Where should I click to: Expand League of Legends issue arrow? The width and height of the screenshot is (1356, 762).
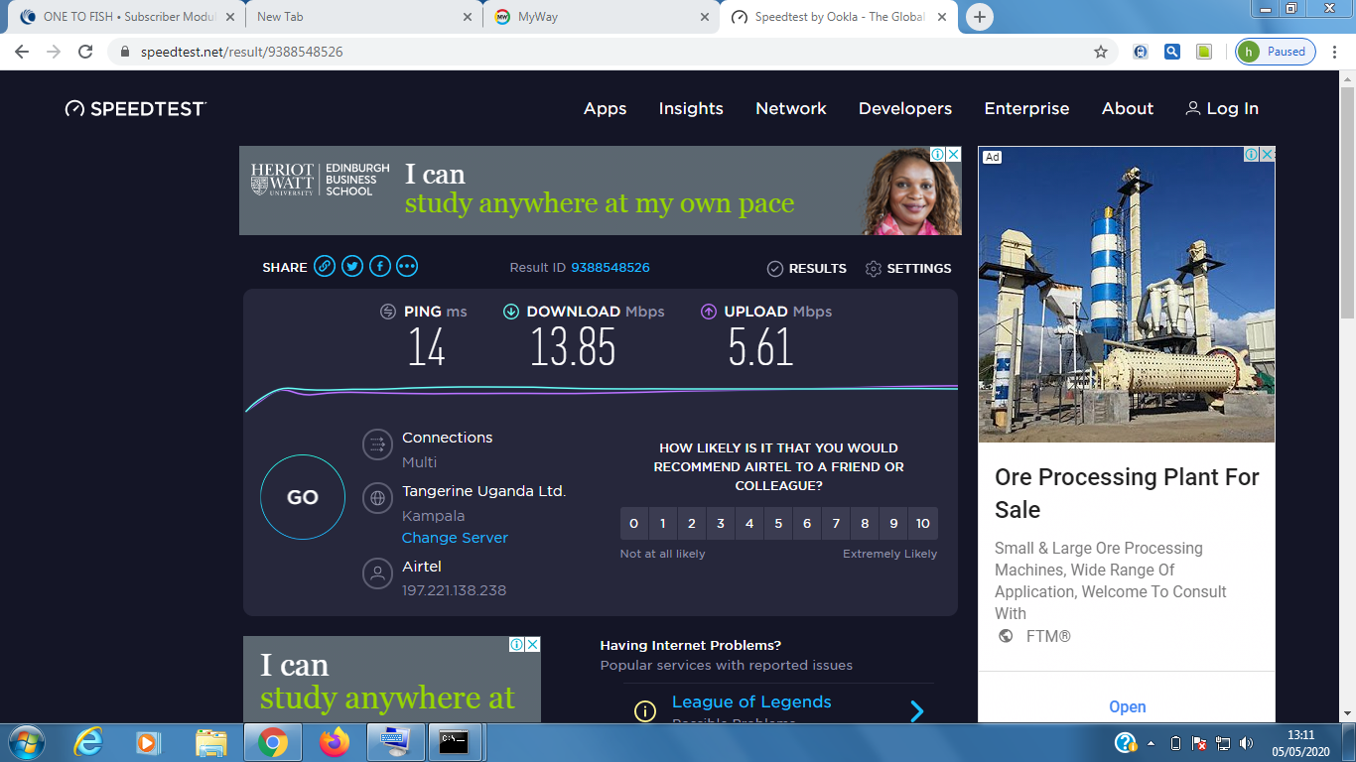tap(916, 710)
